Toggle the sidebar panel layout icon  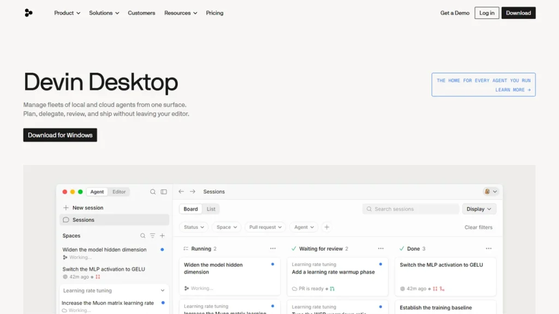(164, 191)
